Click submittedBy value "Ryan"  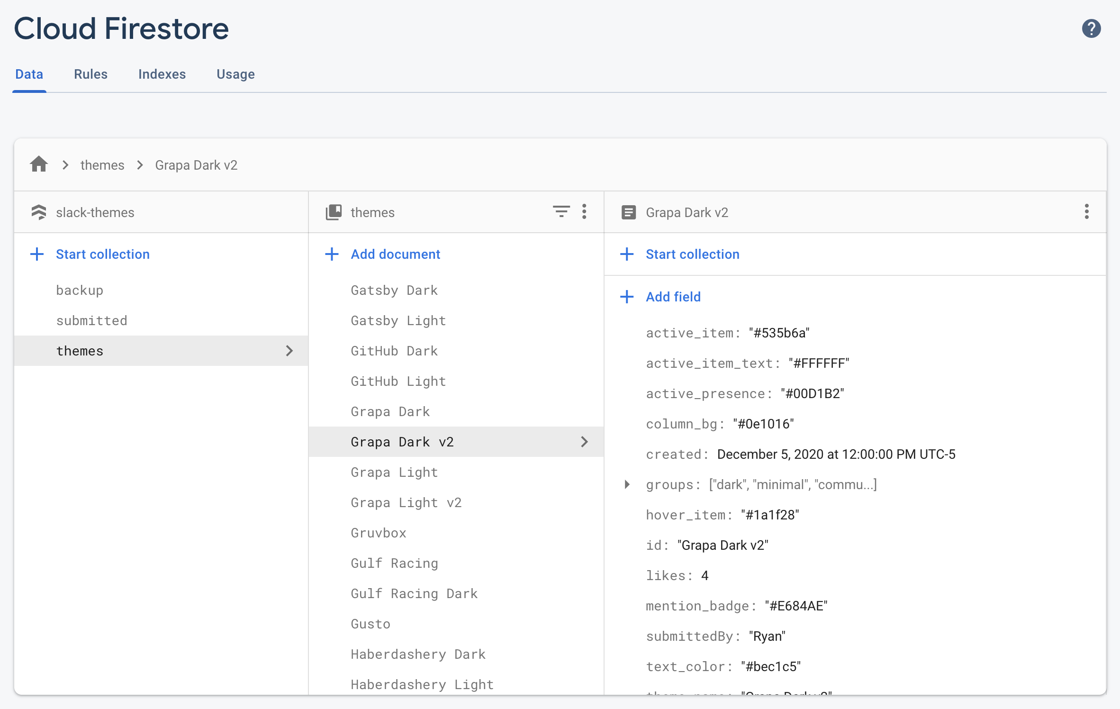coord(767,636)
